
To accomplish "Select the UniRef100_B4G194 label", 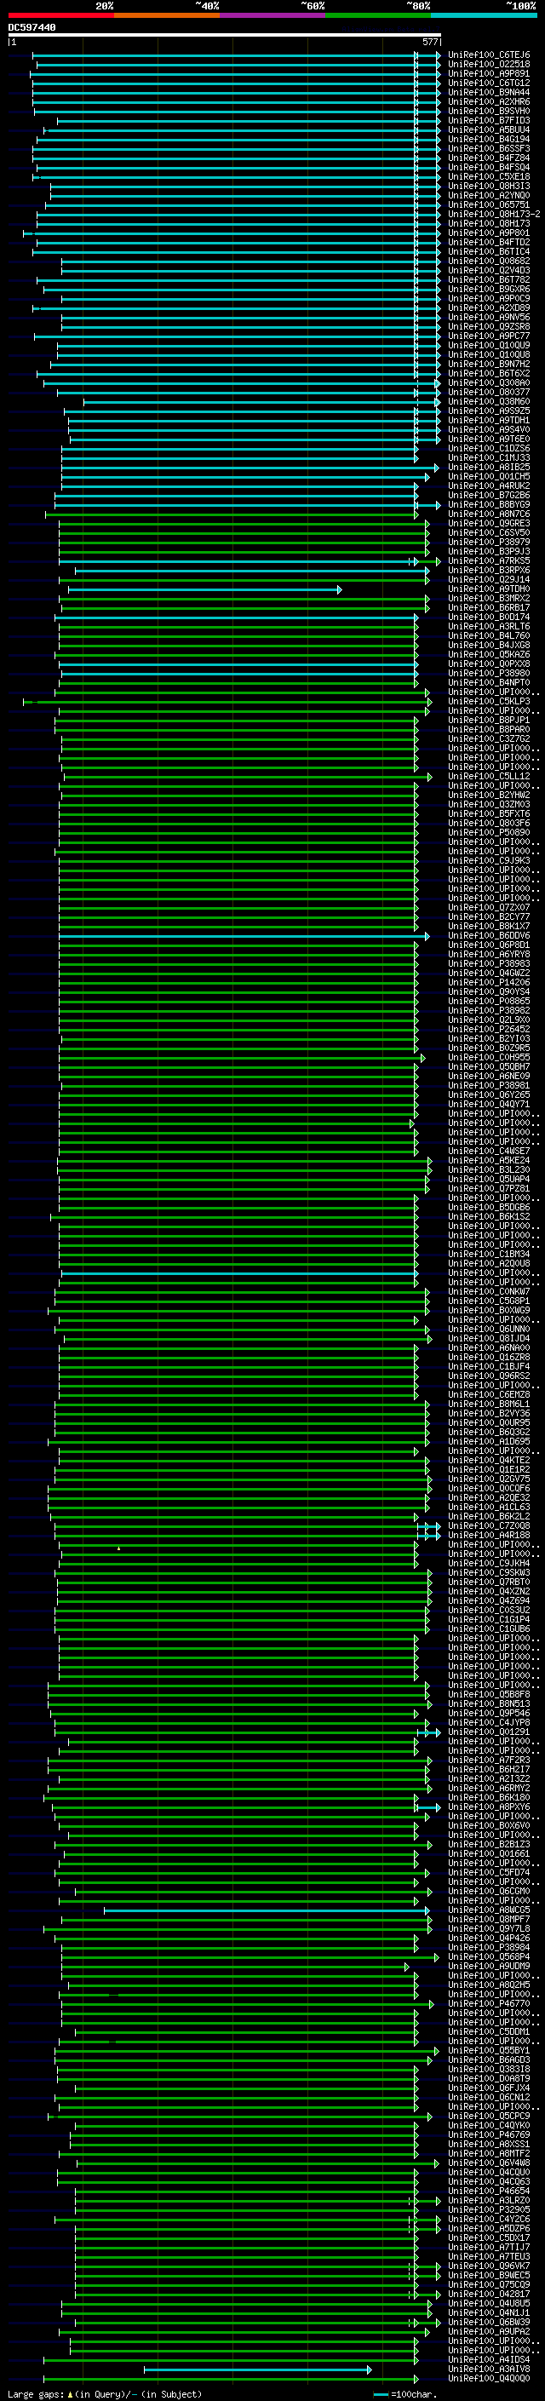I will (488, 139).
